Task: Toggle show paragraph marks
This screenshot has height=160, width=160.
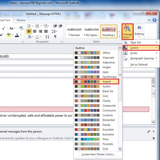Action: 55,37
